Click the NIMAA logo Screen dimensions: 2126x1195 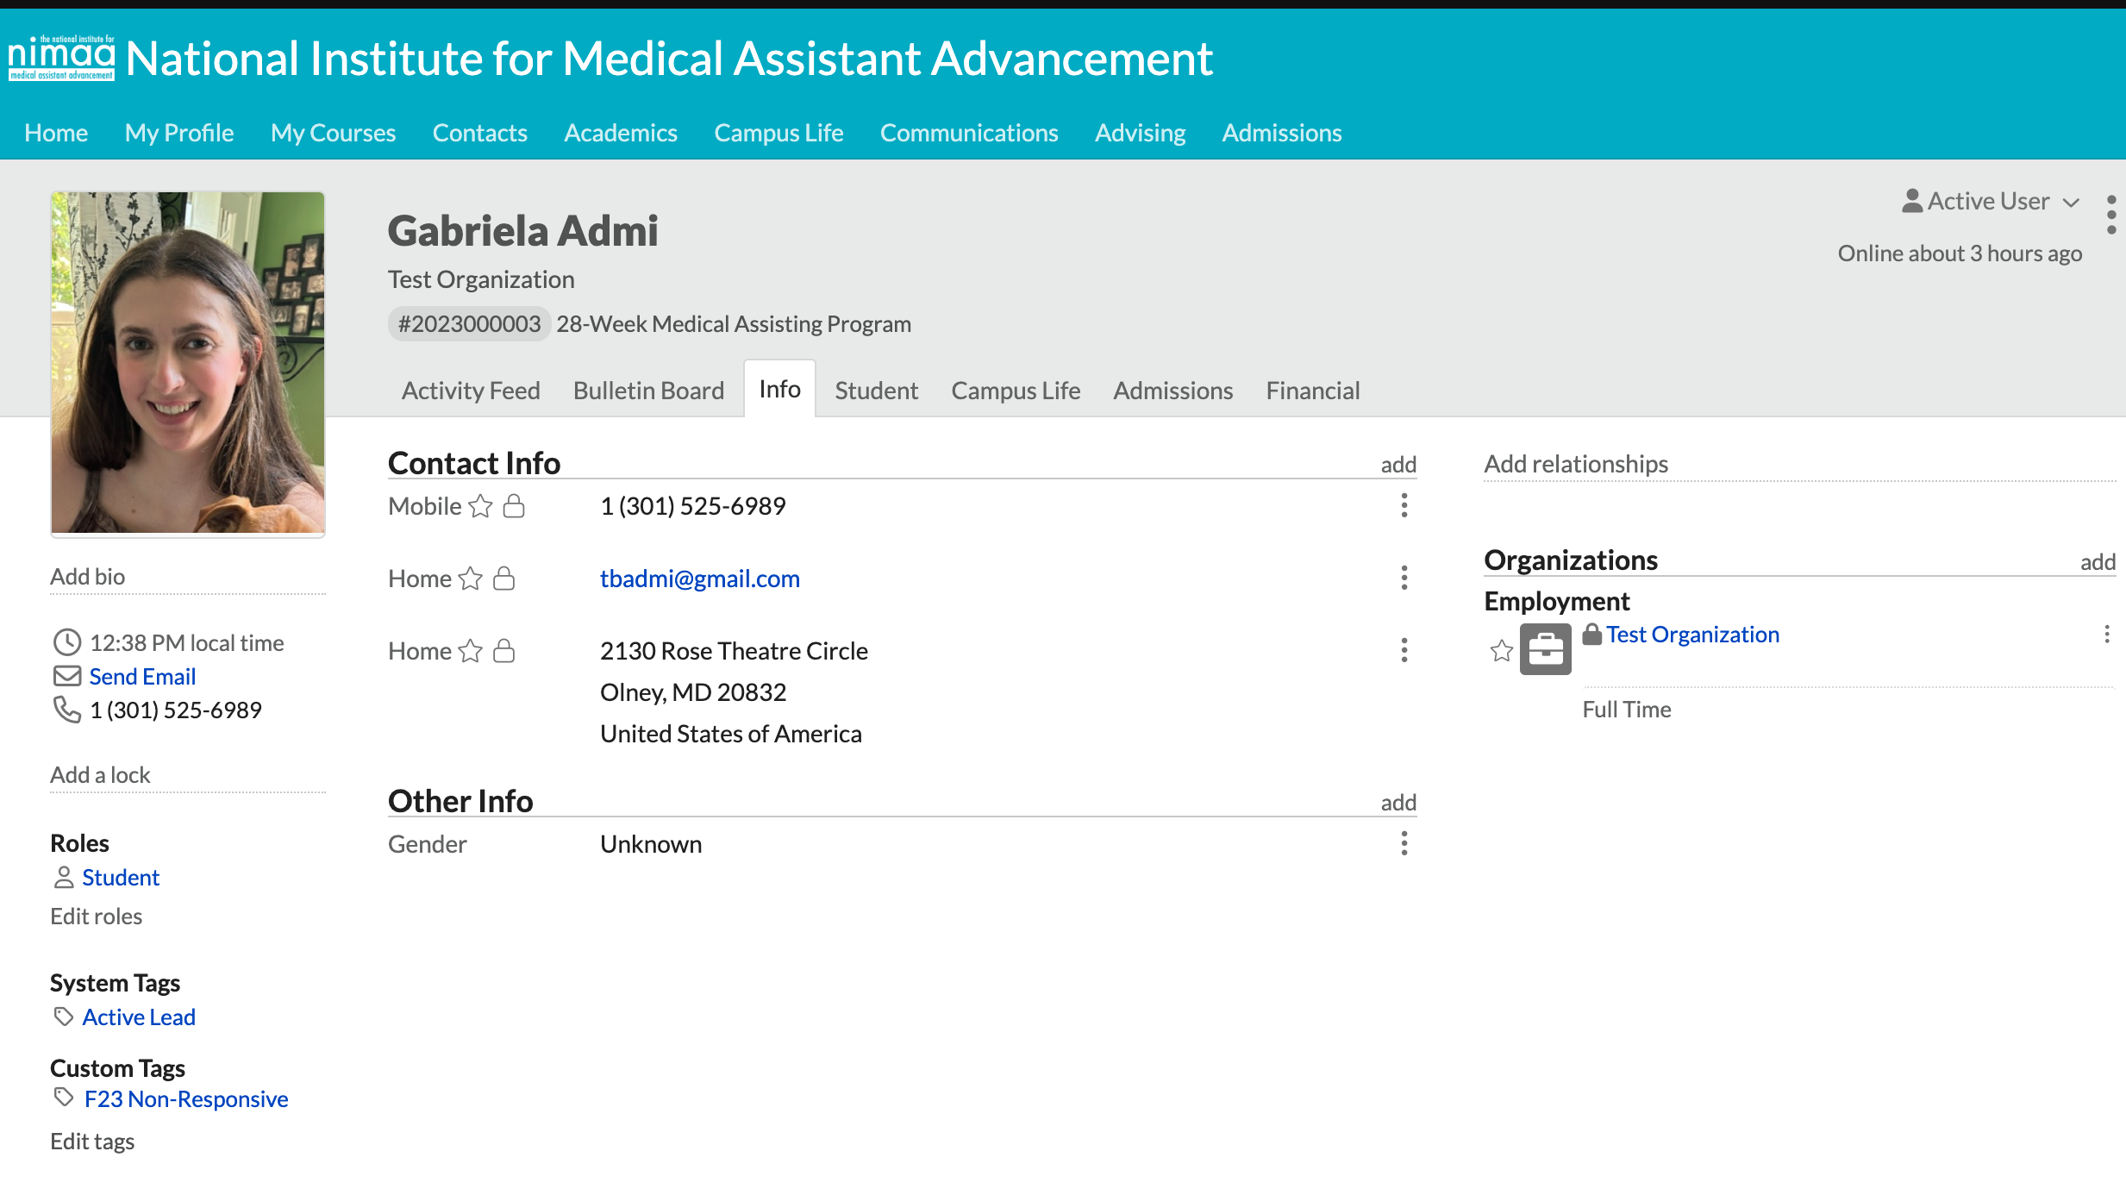click(x=60, y=58)
